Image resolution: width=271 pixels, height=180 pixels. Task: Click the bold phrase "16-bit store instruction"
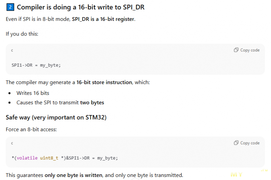[104, 82]
